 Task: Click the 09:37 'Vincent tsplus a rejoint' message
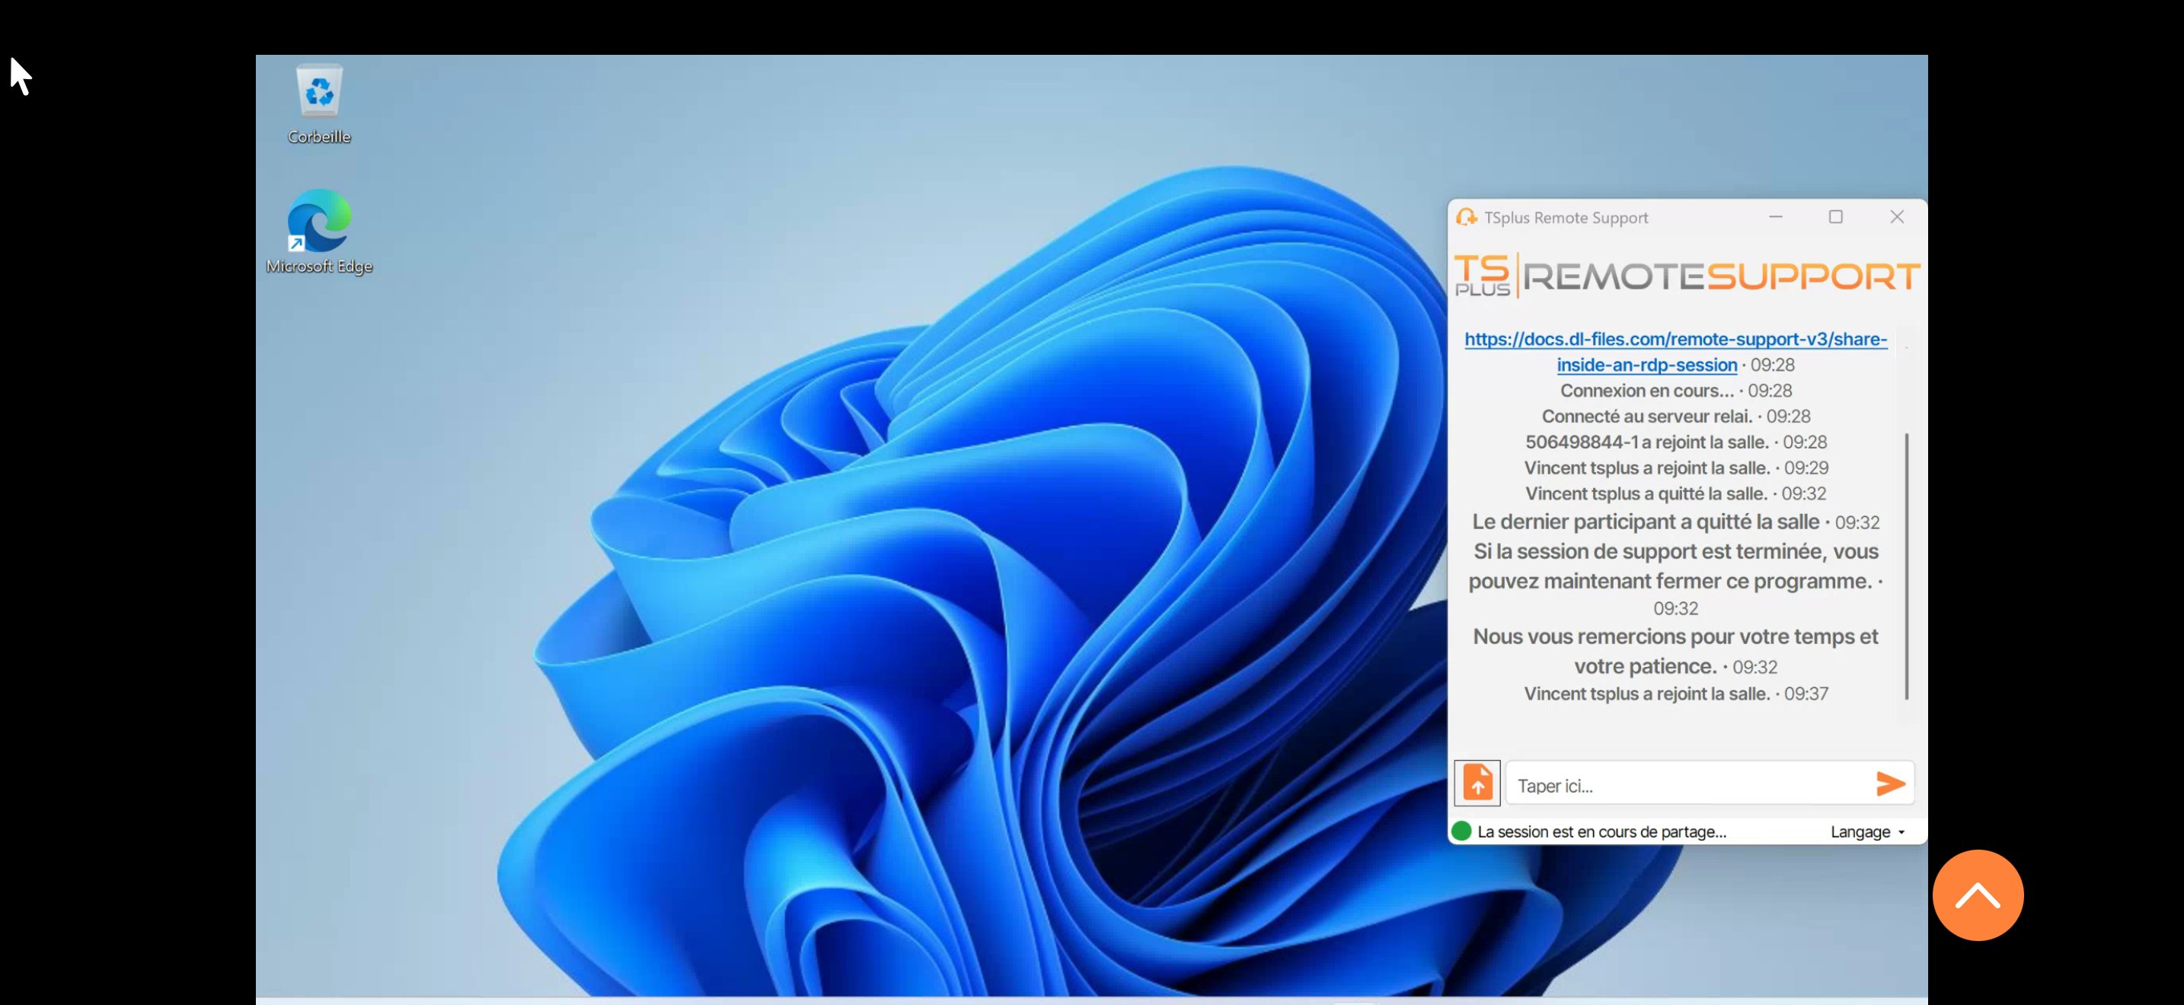coord(1646,694)
